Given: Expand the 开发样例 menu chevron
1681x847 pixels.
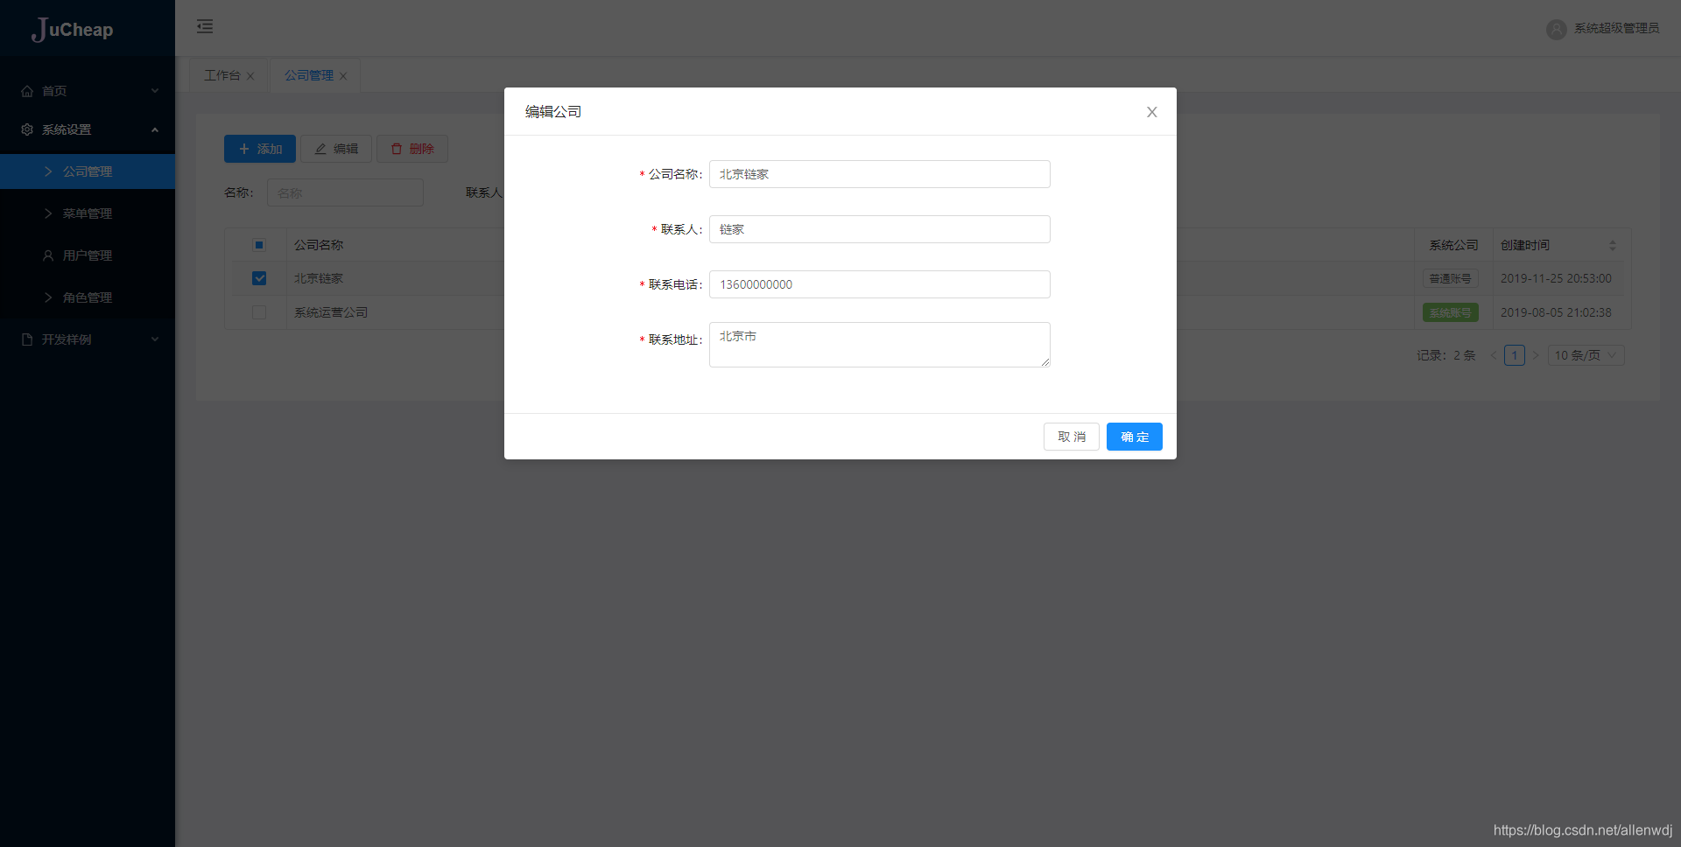Looking at the screenshot, I should [155, 339].
